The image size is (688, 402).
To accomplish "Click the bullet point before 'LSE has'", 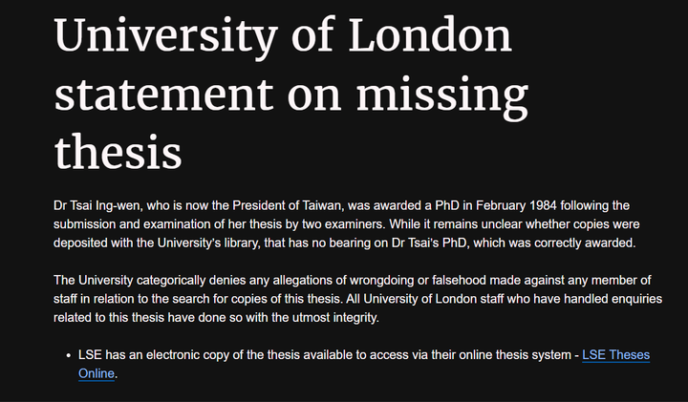I will [x=69, y=355].
